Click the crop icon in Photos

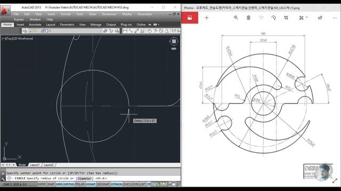tap(286, 18)
